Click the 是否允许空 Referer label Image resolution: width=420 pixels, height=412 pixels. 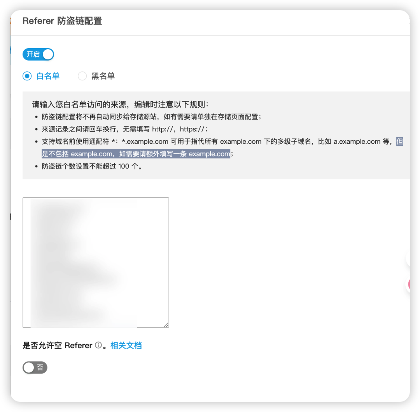tap(57, 345)
